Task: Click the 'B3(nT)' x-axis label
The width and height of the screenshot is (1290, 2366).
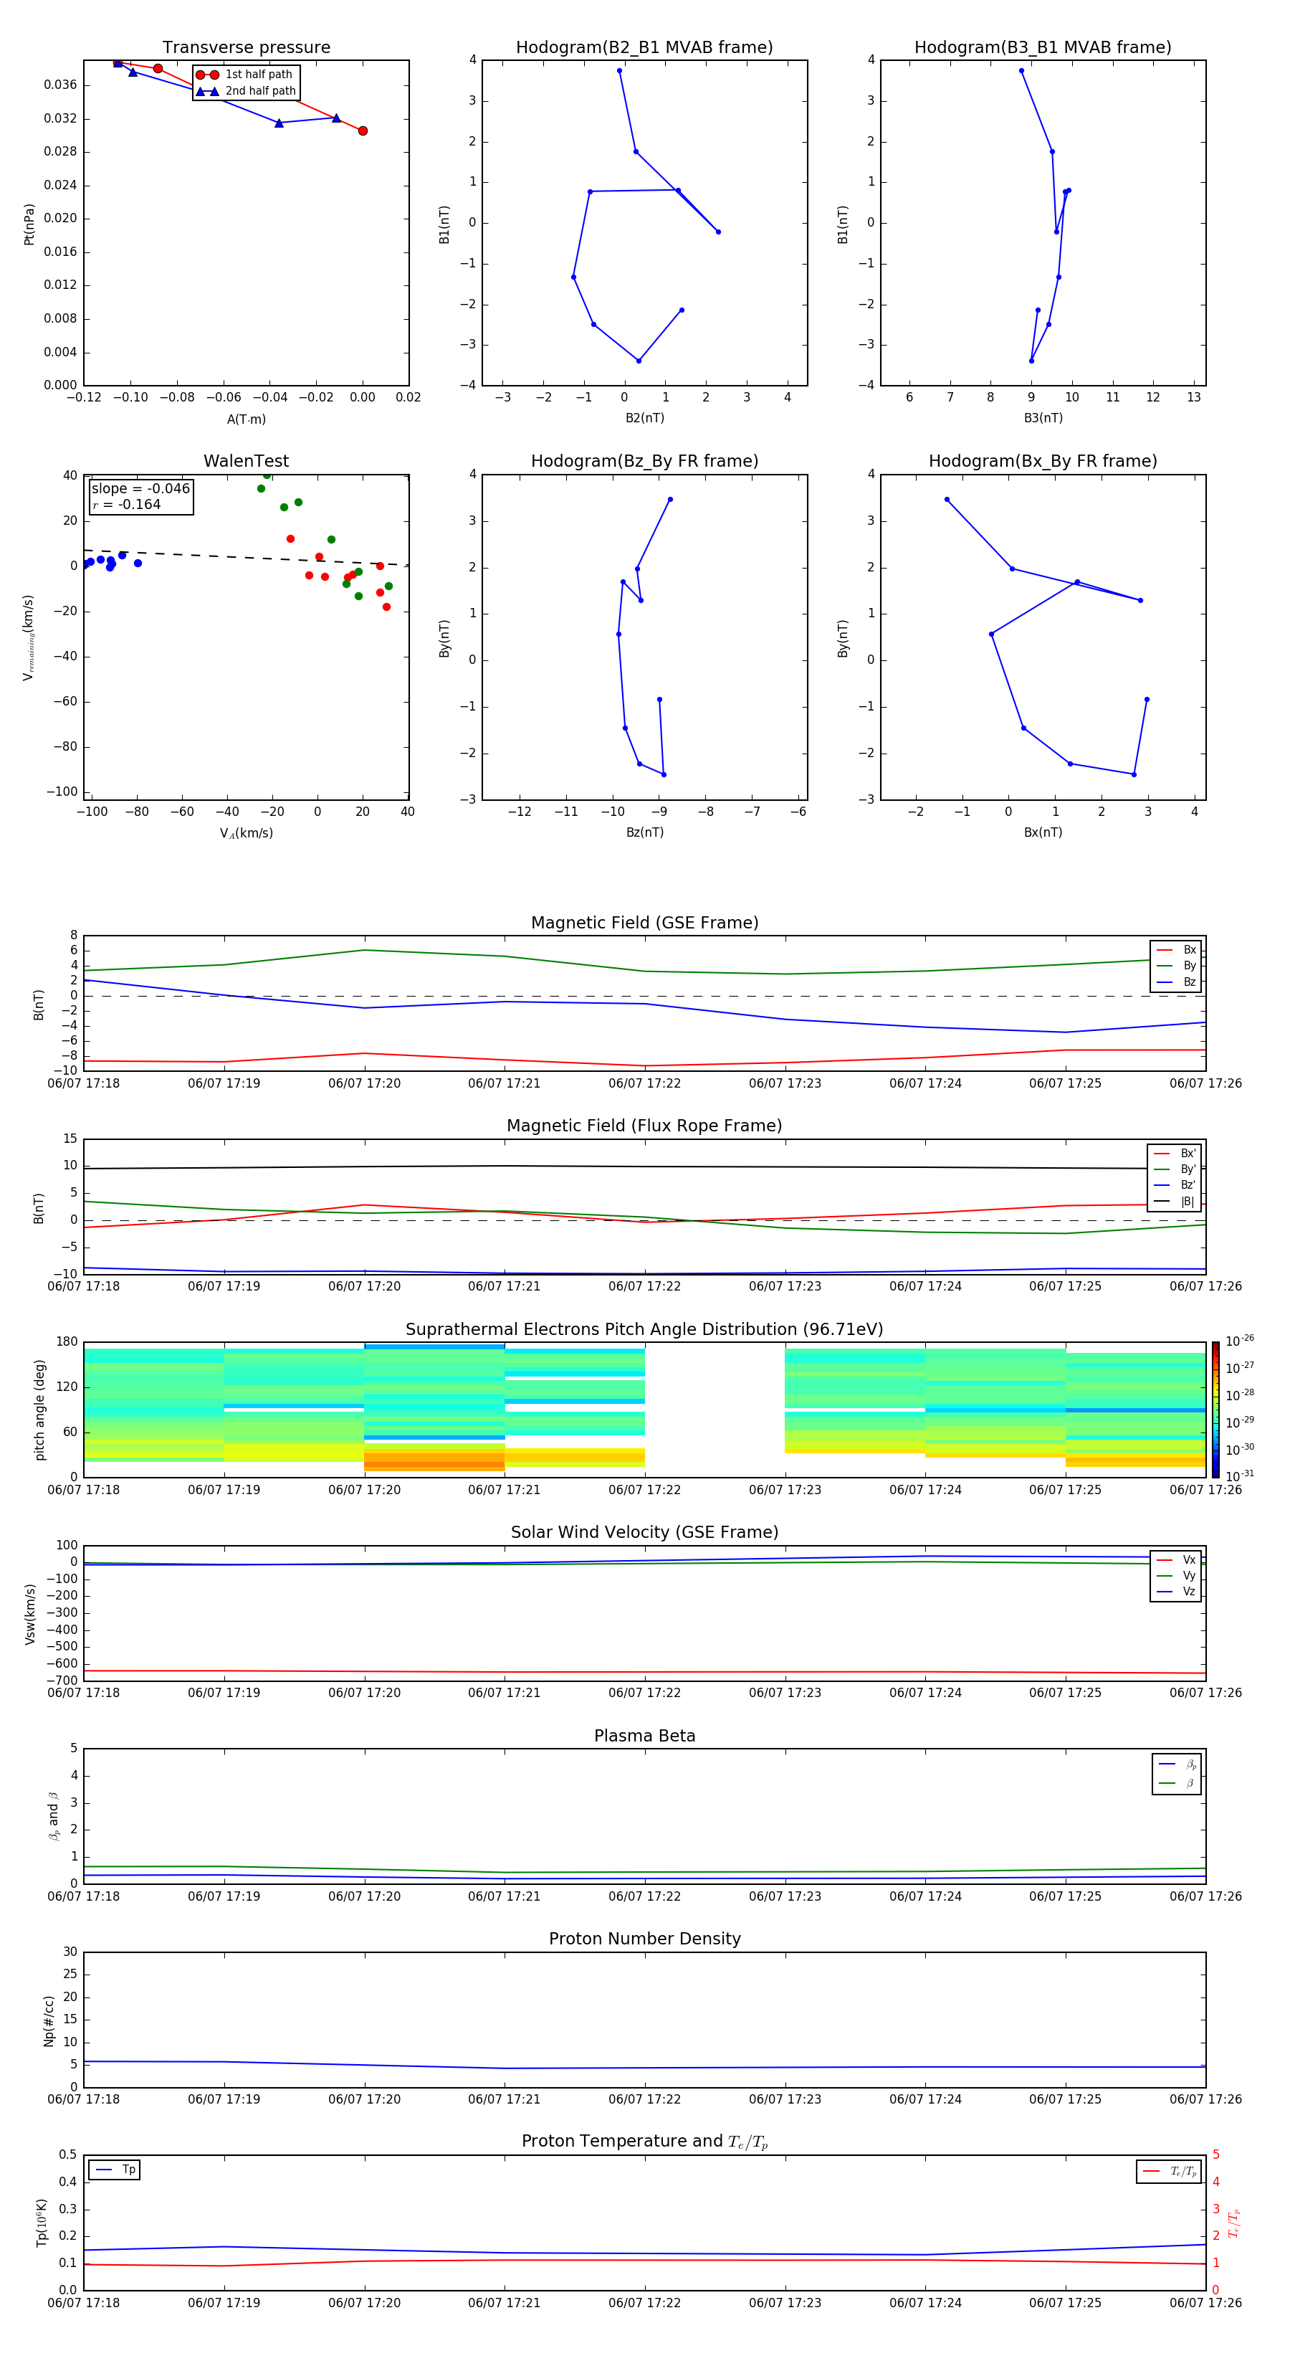Action: click(x=1043, y=419)
